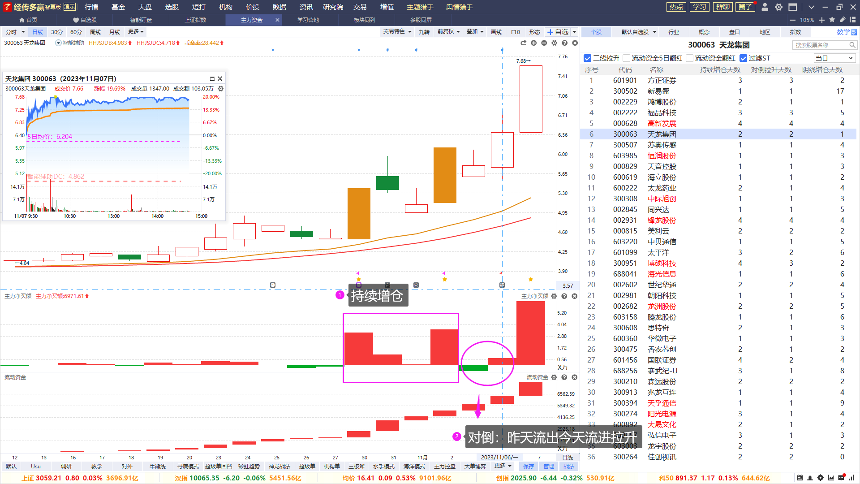The image size is (860, 484).
Task: Select the 行业 tab
Action: [x=674, y=32]
